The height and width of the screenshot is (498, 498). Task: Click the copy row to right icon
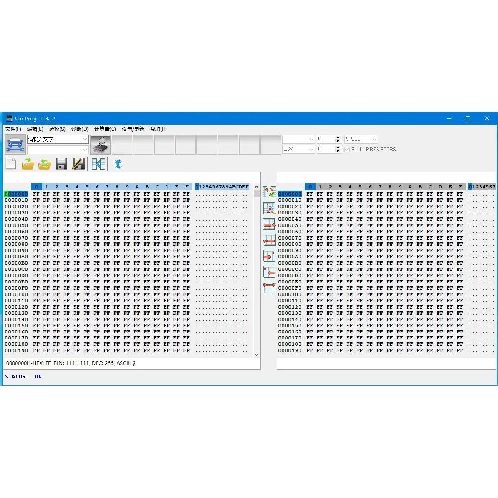[x=269, y=224]
